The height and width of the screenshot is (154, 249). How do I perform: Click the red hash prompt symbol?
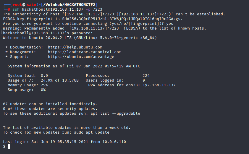pos(9,9)
